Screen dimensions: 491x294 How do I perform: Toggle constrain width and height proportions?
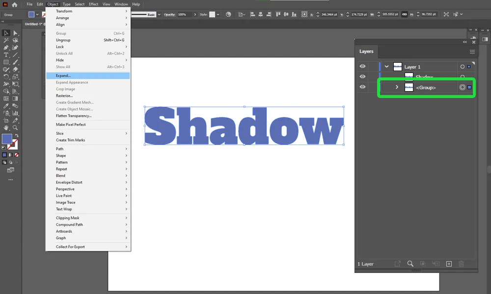click(x=405, y=14)
